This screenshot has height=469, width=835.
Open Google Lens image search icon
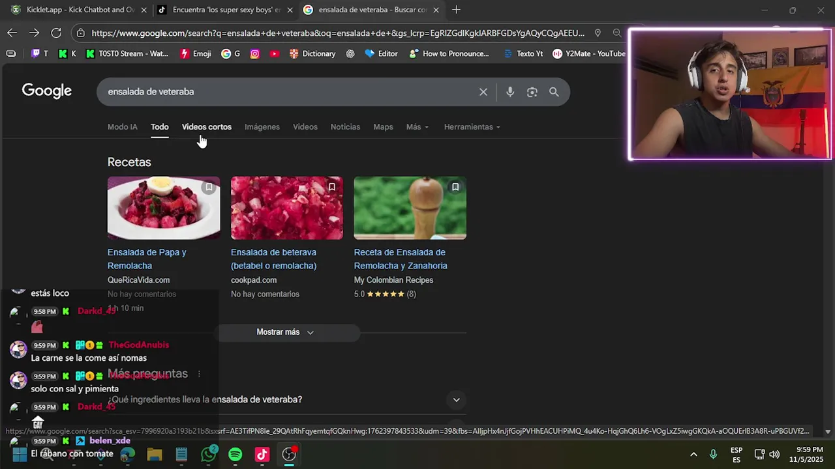[532, 92]
